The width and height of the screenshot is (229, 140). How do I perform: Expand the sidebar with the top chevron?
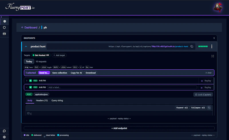(1, 17)
